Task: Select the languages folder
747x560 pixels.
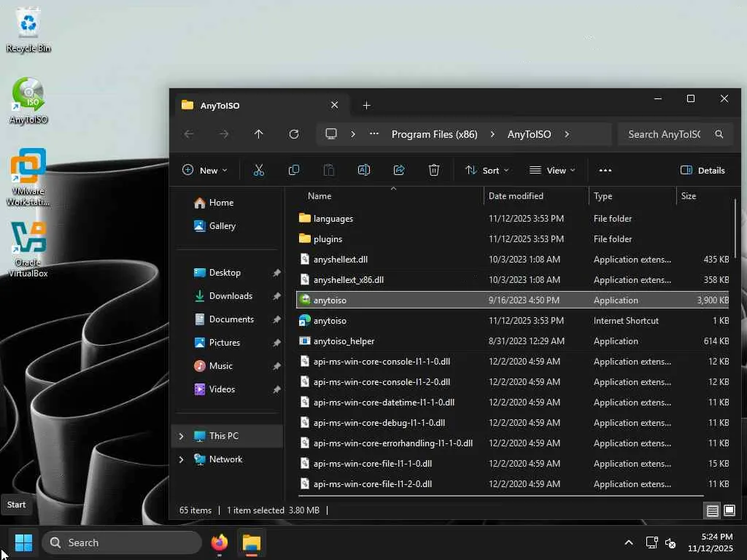Action: click(513, 219)
